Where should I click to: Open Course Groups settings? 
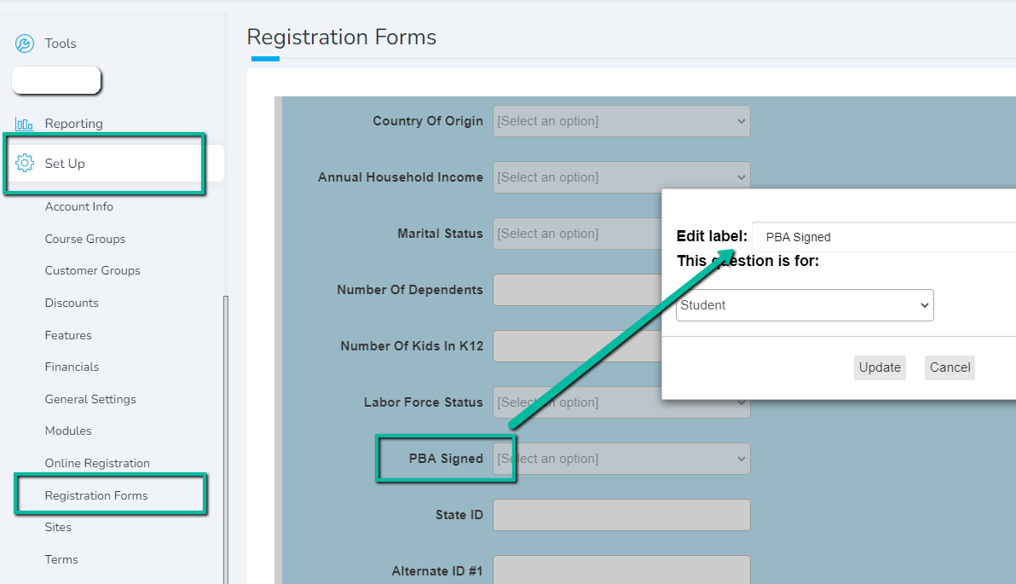[x=85, y=239]
